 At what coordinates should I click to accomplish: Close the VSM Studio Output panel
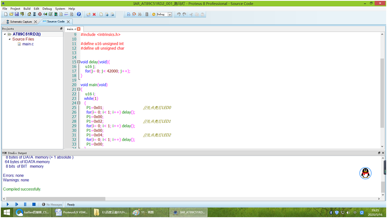coord(383,153)
